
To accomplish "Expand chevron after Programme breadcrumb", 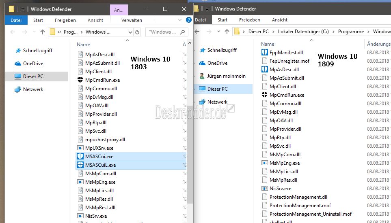I will [368, 32].
